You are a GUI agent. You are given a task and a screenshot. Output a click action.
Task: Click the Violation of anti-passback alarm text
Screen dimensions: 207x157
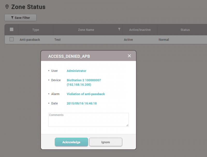(x=86, y=94)
